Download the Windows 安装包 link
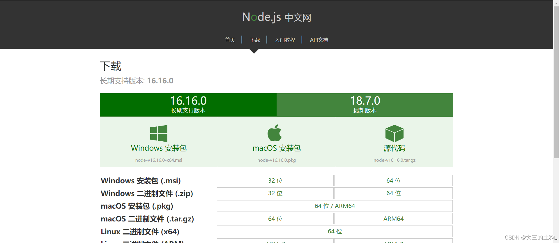The width and height of the screenshot is (559, 243). (159, 148)
